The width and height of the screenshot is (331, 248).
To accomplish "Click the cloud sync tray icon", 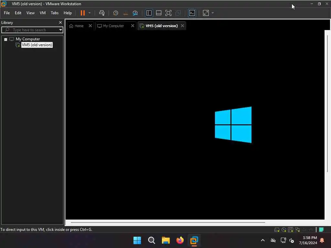I will (273, 240).
